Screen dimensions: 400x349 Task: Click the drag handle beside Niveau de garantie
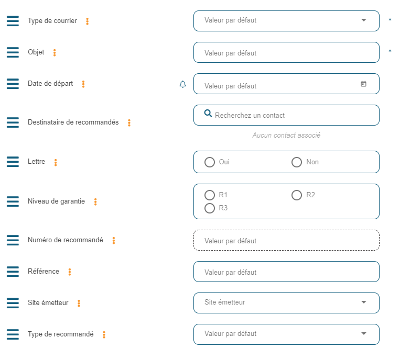click(13, 201)
